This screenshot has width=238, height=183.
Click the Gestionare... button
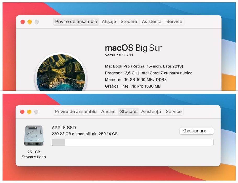(197, 131)
